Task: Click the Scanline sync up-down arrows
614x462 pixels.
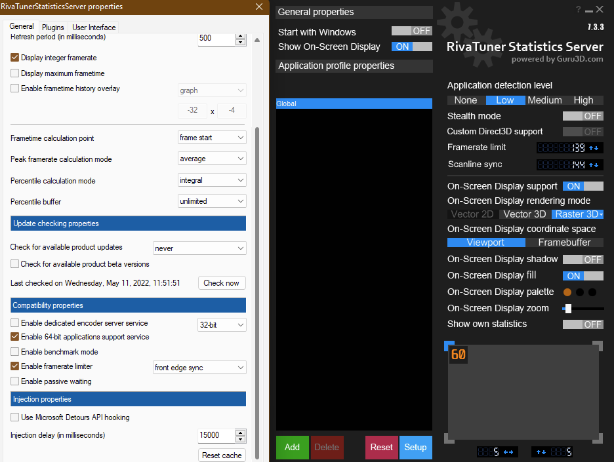Action: [x=594, y=164]
